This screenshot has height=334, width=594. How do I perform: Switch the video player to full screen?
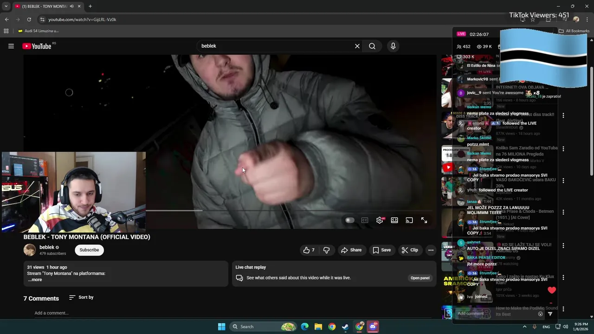(x=424, y=220)
